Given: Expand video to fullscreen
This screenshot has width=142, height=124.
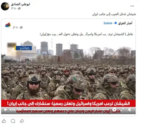Looking at the screenshot, I should (x=122, y=109).
